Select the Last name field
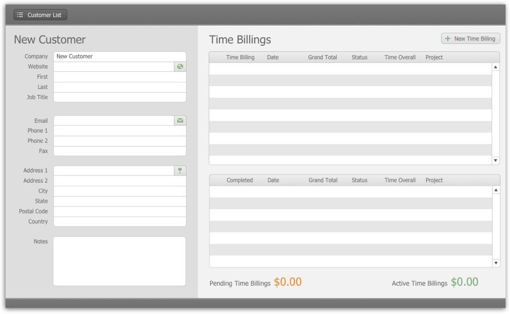Viewport: 510px width, 314px height. pyautogui.click(x=119, y=87)
